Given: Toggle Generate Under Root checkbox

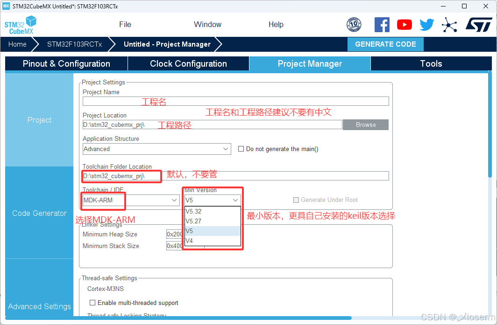Looking at the screenshot, I should (x=296, y=200).
